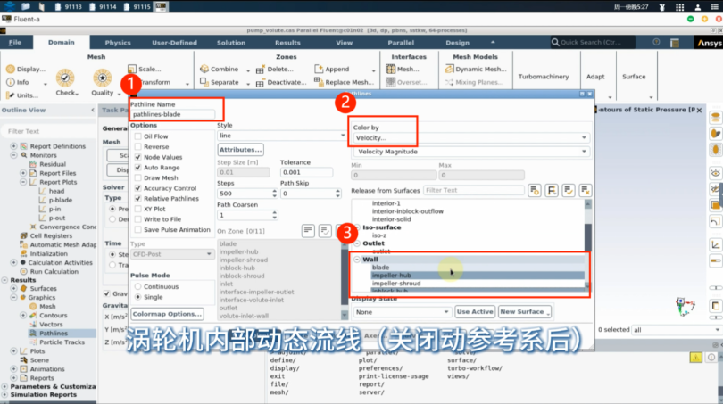Open the Interfaces Mesh option
The image size is (723, 404).
coord(403,69)
